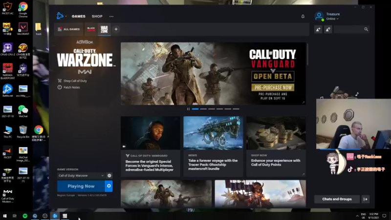Open Spotify from the taskbar
This screenshot has height=220, width=391.
[x=25, y=216]
